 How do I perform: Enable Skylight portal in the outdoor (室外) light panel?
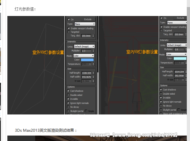68,111
